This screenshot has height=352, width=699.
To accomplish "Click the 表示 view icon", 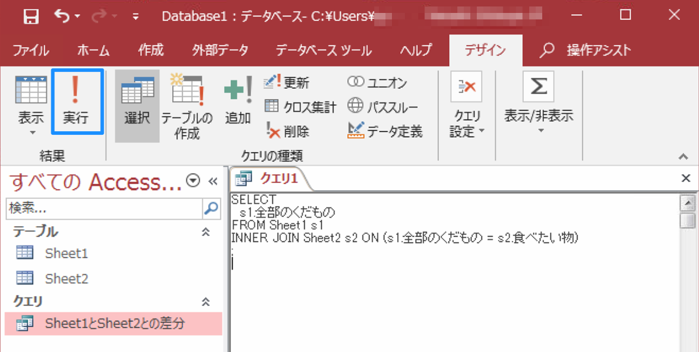I will pos(31,90).
